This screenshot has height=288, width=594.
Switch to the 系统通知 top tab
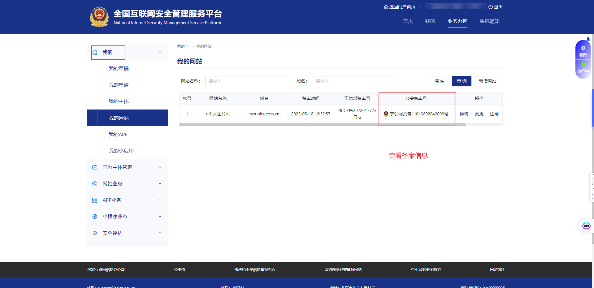pos(489,21)
